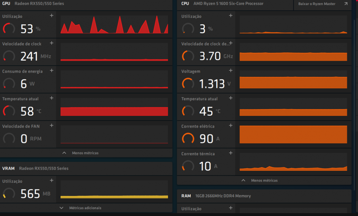Click the Corrente elétrica 90 A gauge
This screenshot has width=358, height=216.
188,138
